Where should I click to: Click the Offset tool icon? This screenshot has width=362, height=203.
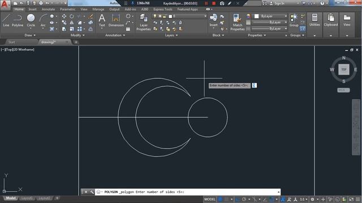90,29
